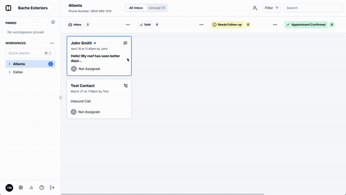The height and width of the screenshot is (195, 346).
Task: Expand the Atlanta workspace chevron
Action: (10, 64)
